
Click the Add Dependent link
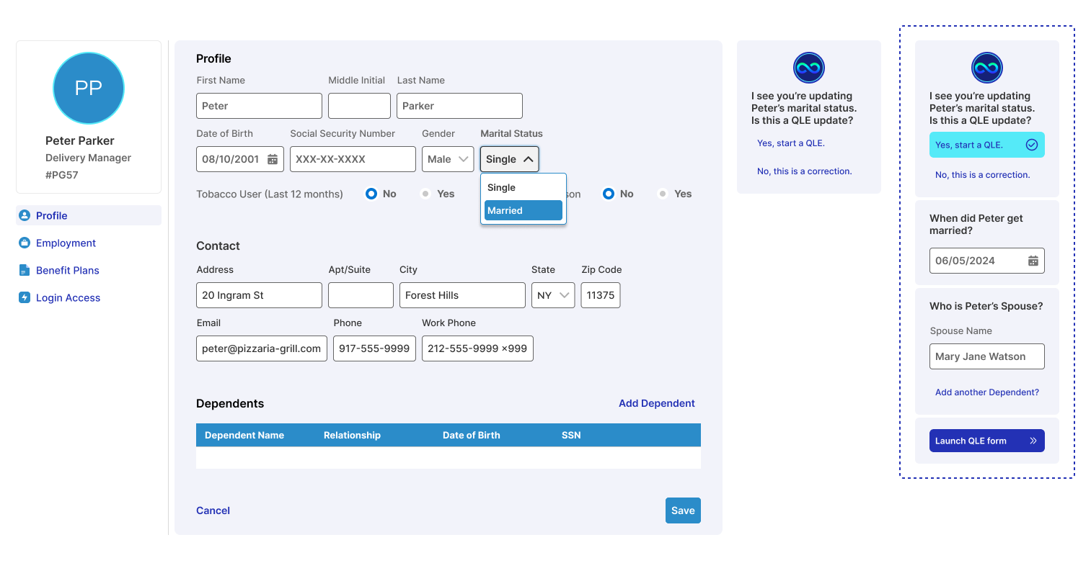pos(657,403)
